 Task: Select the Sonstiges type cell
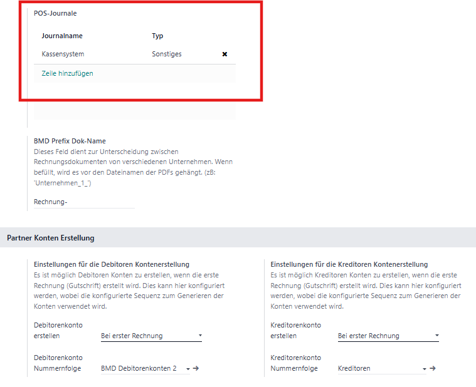click(x=167, y=54)
